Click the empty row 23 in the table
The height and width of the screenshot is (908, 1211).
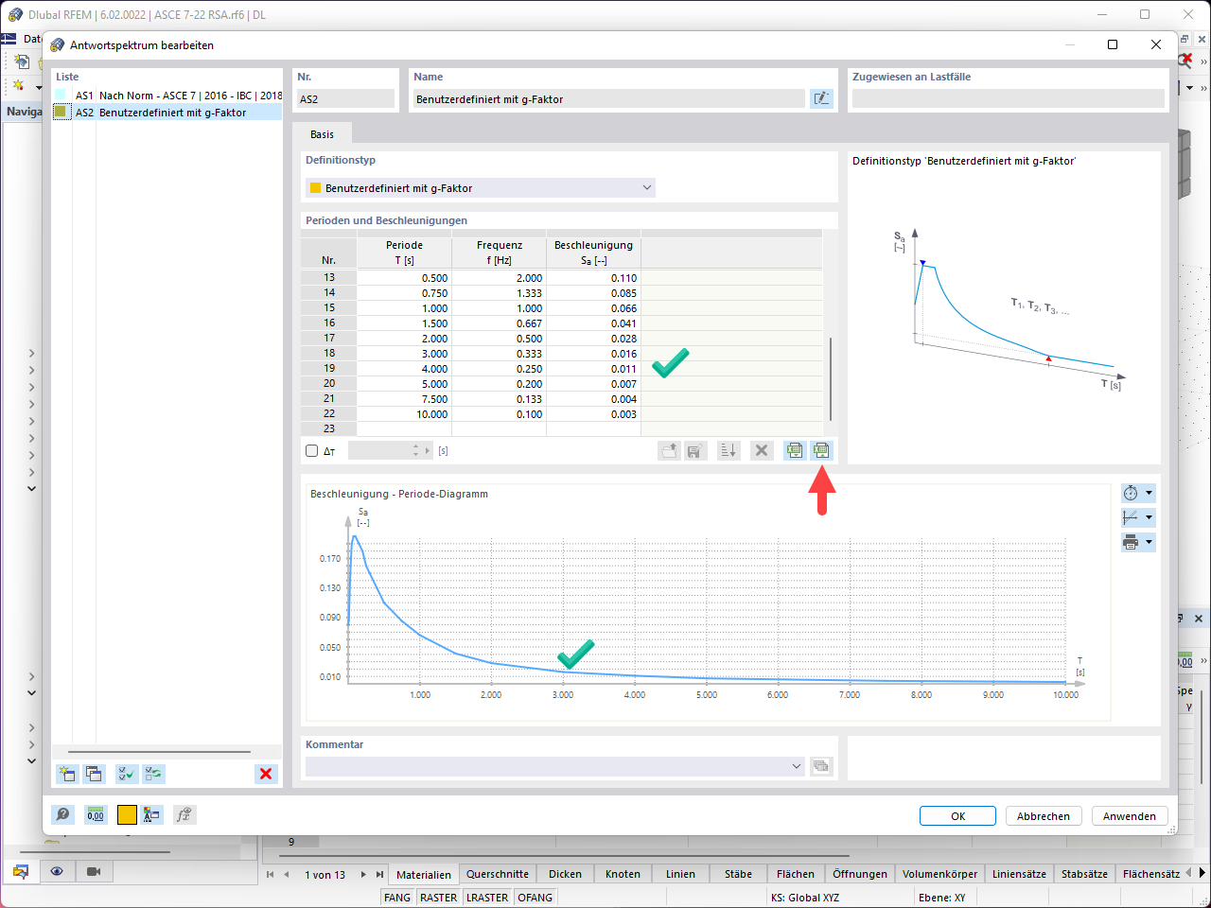pyautogui.click(x=562, y=428)
